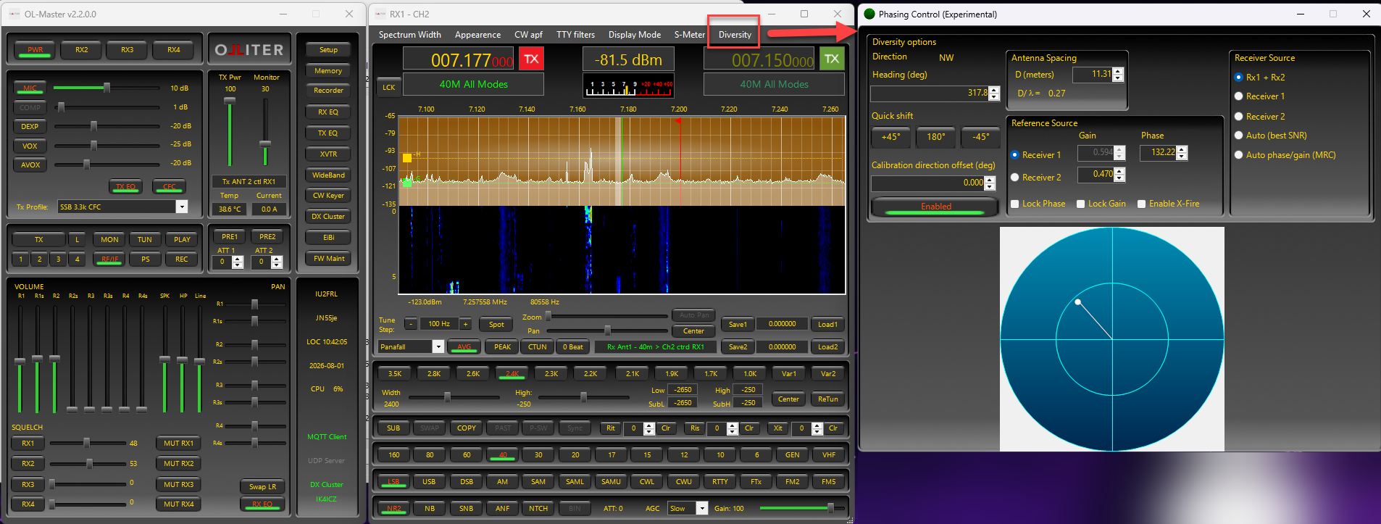The height and width of the screenshot is (524, 1381).
Task: Open the TTY filters menu
Action: pos(575,35)
